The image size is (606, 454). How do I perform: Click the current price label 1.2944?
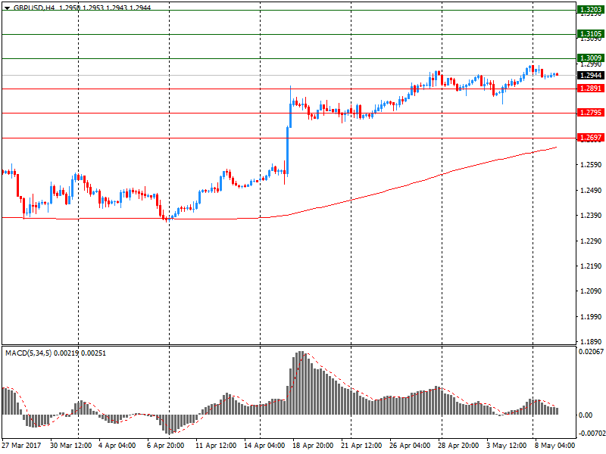pyautogui.click(x=591, y=75)
